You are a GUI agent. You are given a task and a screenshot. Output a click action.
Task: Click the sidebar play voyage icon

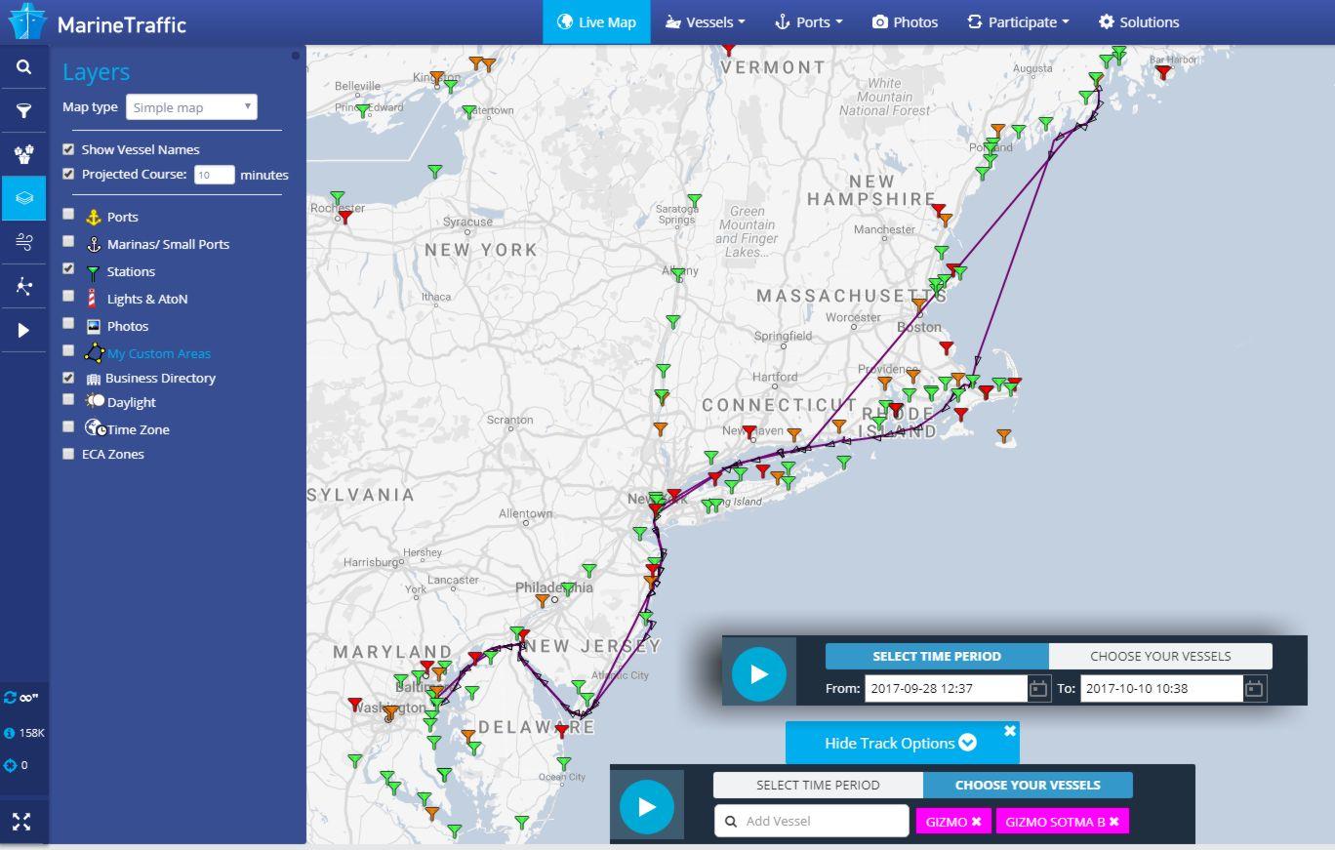pos(23,330)
